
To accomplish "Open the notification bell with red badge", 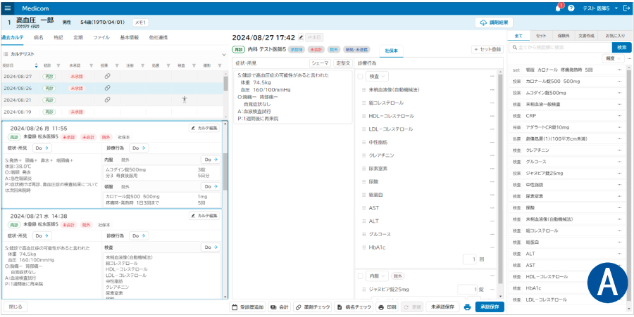I will [559, 8].
